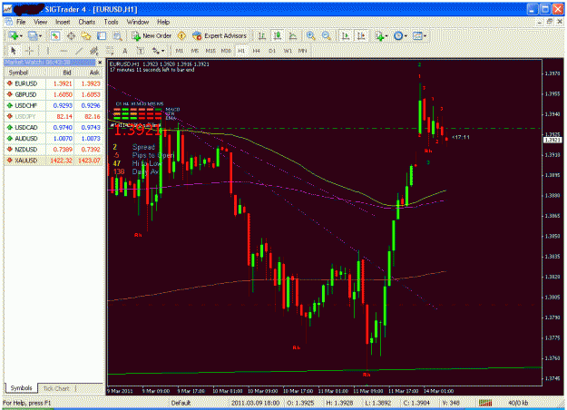Viewport: 567px width, 410px height.
Task: Open the Strategy Tester icon
Action: pyautogui.click(x=117, y=35)
